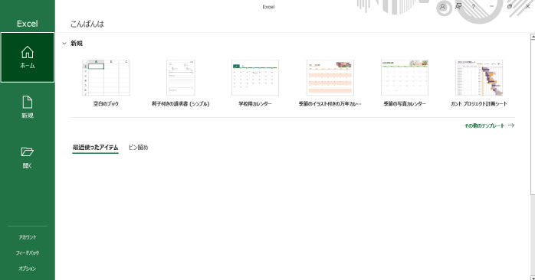Image resolution: width=535 pixels, height=280 pixels.
Task: Restore down the Excel window
Action: click(x=510, y=6)
